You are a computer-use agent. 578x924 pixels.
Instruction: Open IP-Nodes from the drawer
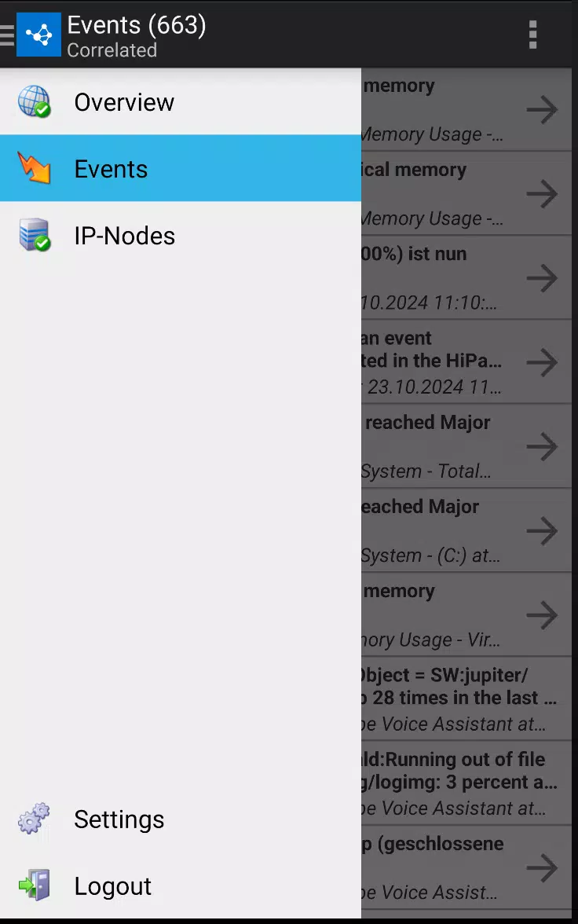[x=181, y=235]
